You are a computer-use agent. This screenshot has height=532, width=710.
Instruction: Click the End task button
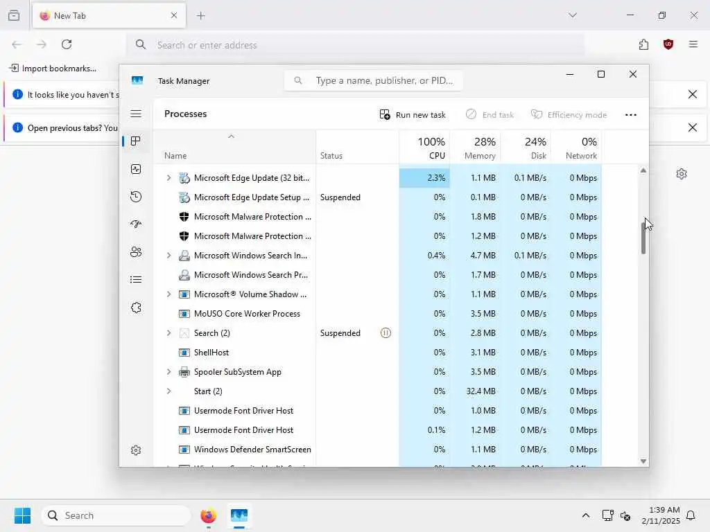click(x=490, y=115)
